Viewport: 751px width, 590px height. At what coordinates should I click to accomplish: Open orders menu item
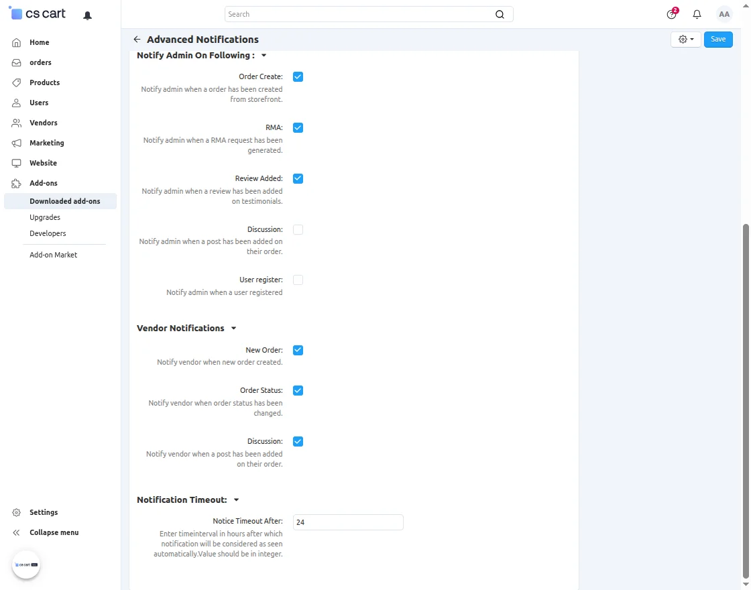click(x=40, y=63)
